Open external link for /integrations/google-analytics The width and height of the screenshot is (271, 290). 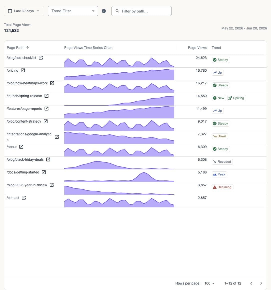pyautogui.click(x=57, y=137)
